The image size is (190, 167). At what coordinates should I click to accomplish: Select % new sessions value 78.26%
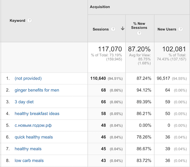144,137
